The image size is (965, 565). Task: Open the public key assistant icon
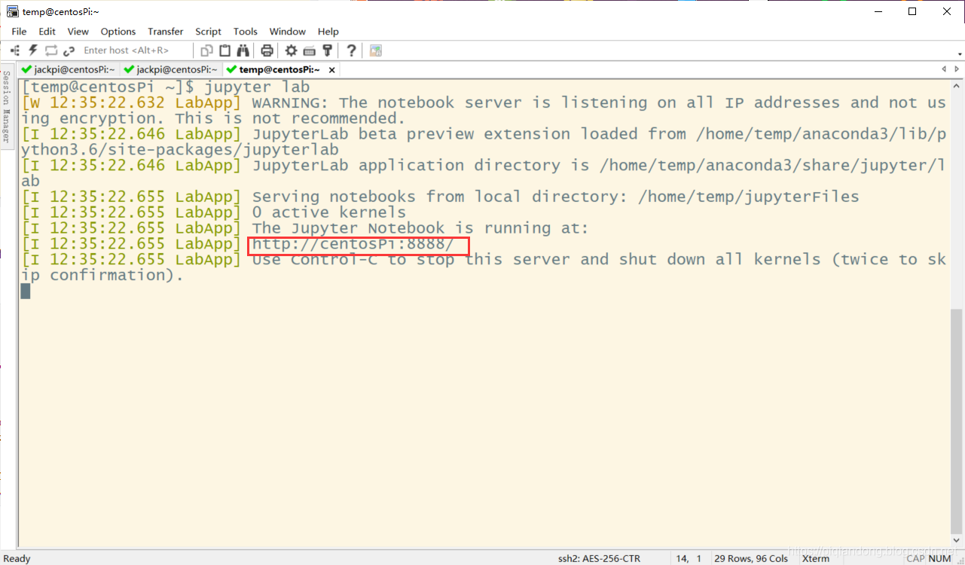[328, 50]
